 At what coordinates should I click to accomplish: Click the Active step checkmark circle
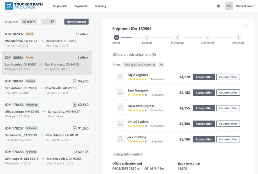(x=116, y=37)
